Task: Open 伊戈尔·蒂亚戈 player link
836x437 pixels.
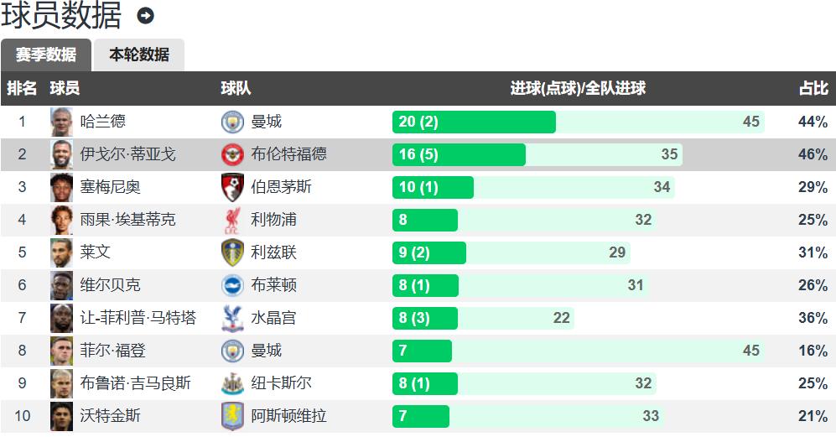Action: pos(128,154)
